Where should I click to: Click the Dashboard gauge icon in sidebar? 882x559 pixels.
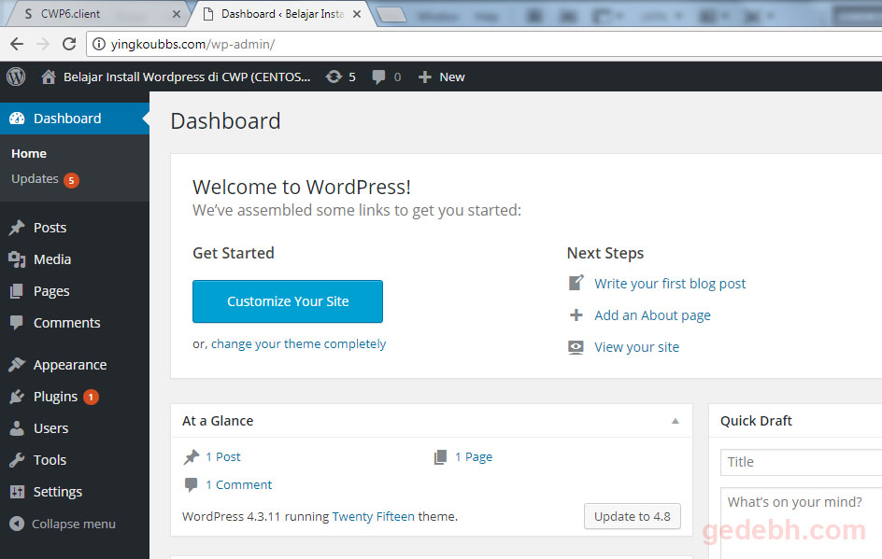tap(17, 118)
